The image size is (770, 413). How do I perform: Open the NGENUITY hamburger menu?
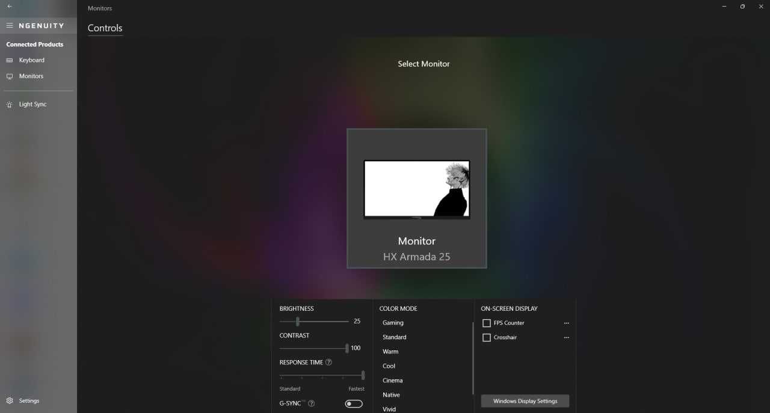click(10, 26)
